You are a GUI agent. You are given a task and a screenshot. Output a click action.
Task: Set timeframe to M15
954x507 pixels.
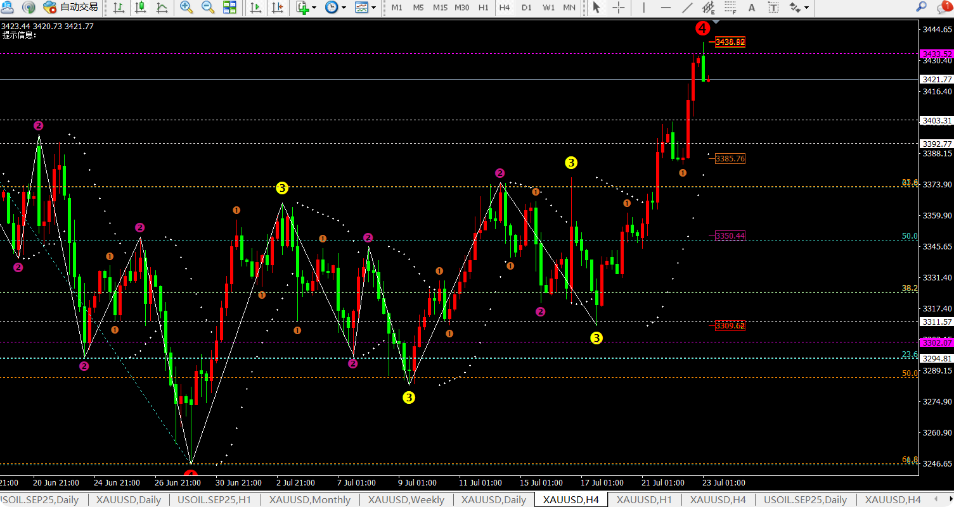[440, 8]
